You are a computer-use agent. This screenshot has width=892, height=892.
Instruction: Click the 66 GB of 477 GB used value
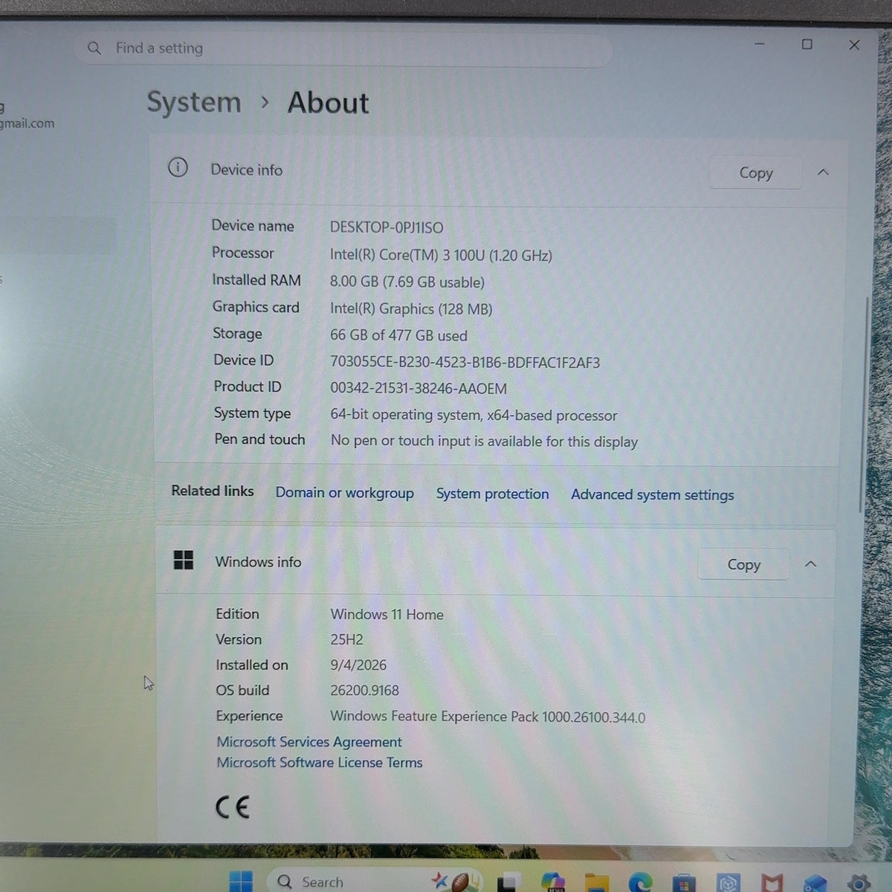[x=398, y=335]
